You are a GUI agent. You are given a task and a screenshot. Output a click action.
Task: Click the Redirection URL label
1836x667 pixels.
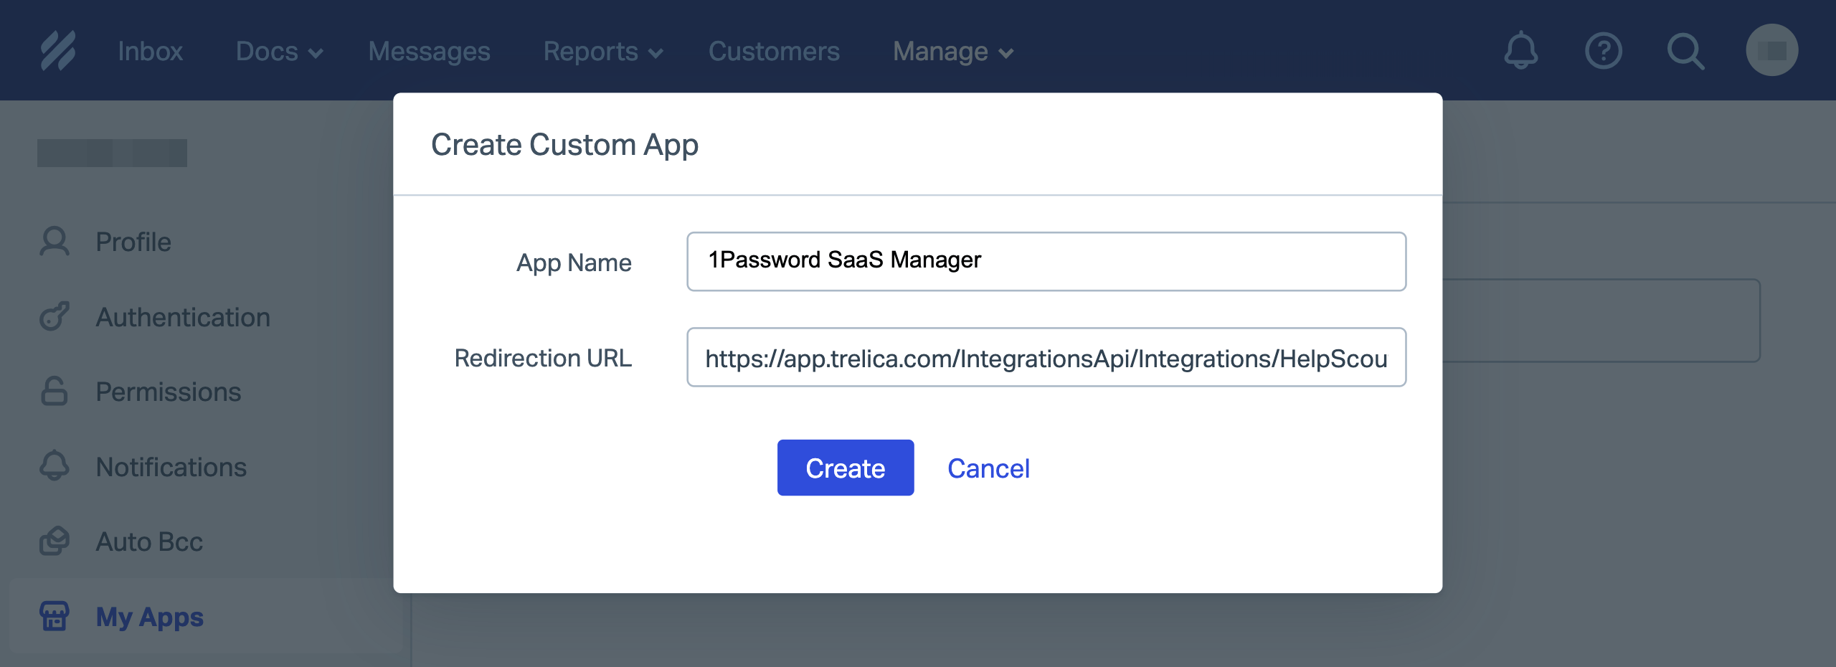tap(543, 357)
